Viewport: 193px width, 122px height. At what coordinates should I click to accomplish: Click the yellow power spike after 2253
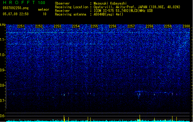64,118
